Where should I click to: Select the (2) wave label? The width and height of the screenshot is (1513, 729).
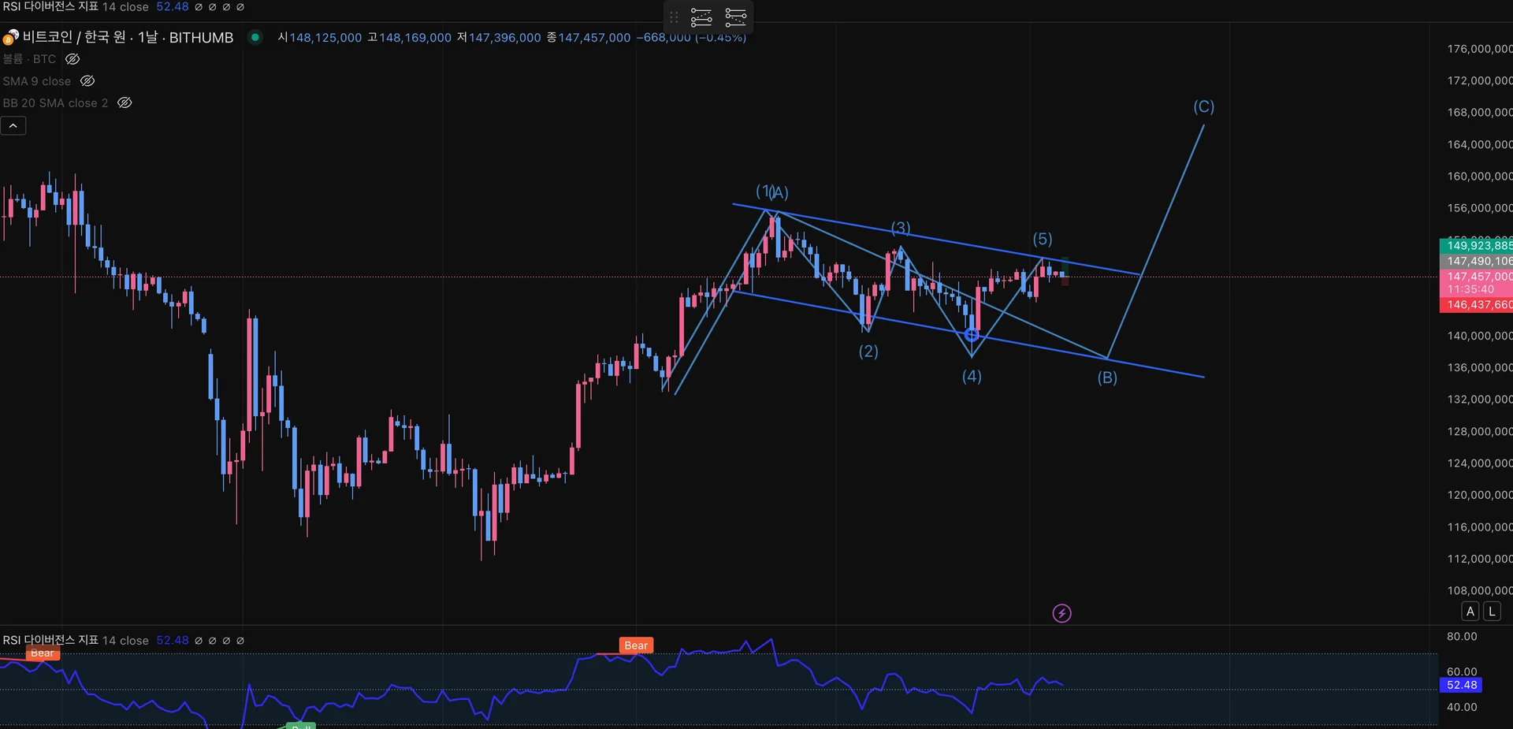pyautogui.click(x=868, y=351)
